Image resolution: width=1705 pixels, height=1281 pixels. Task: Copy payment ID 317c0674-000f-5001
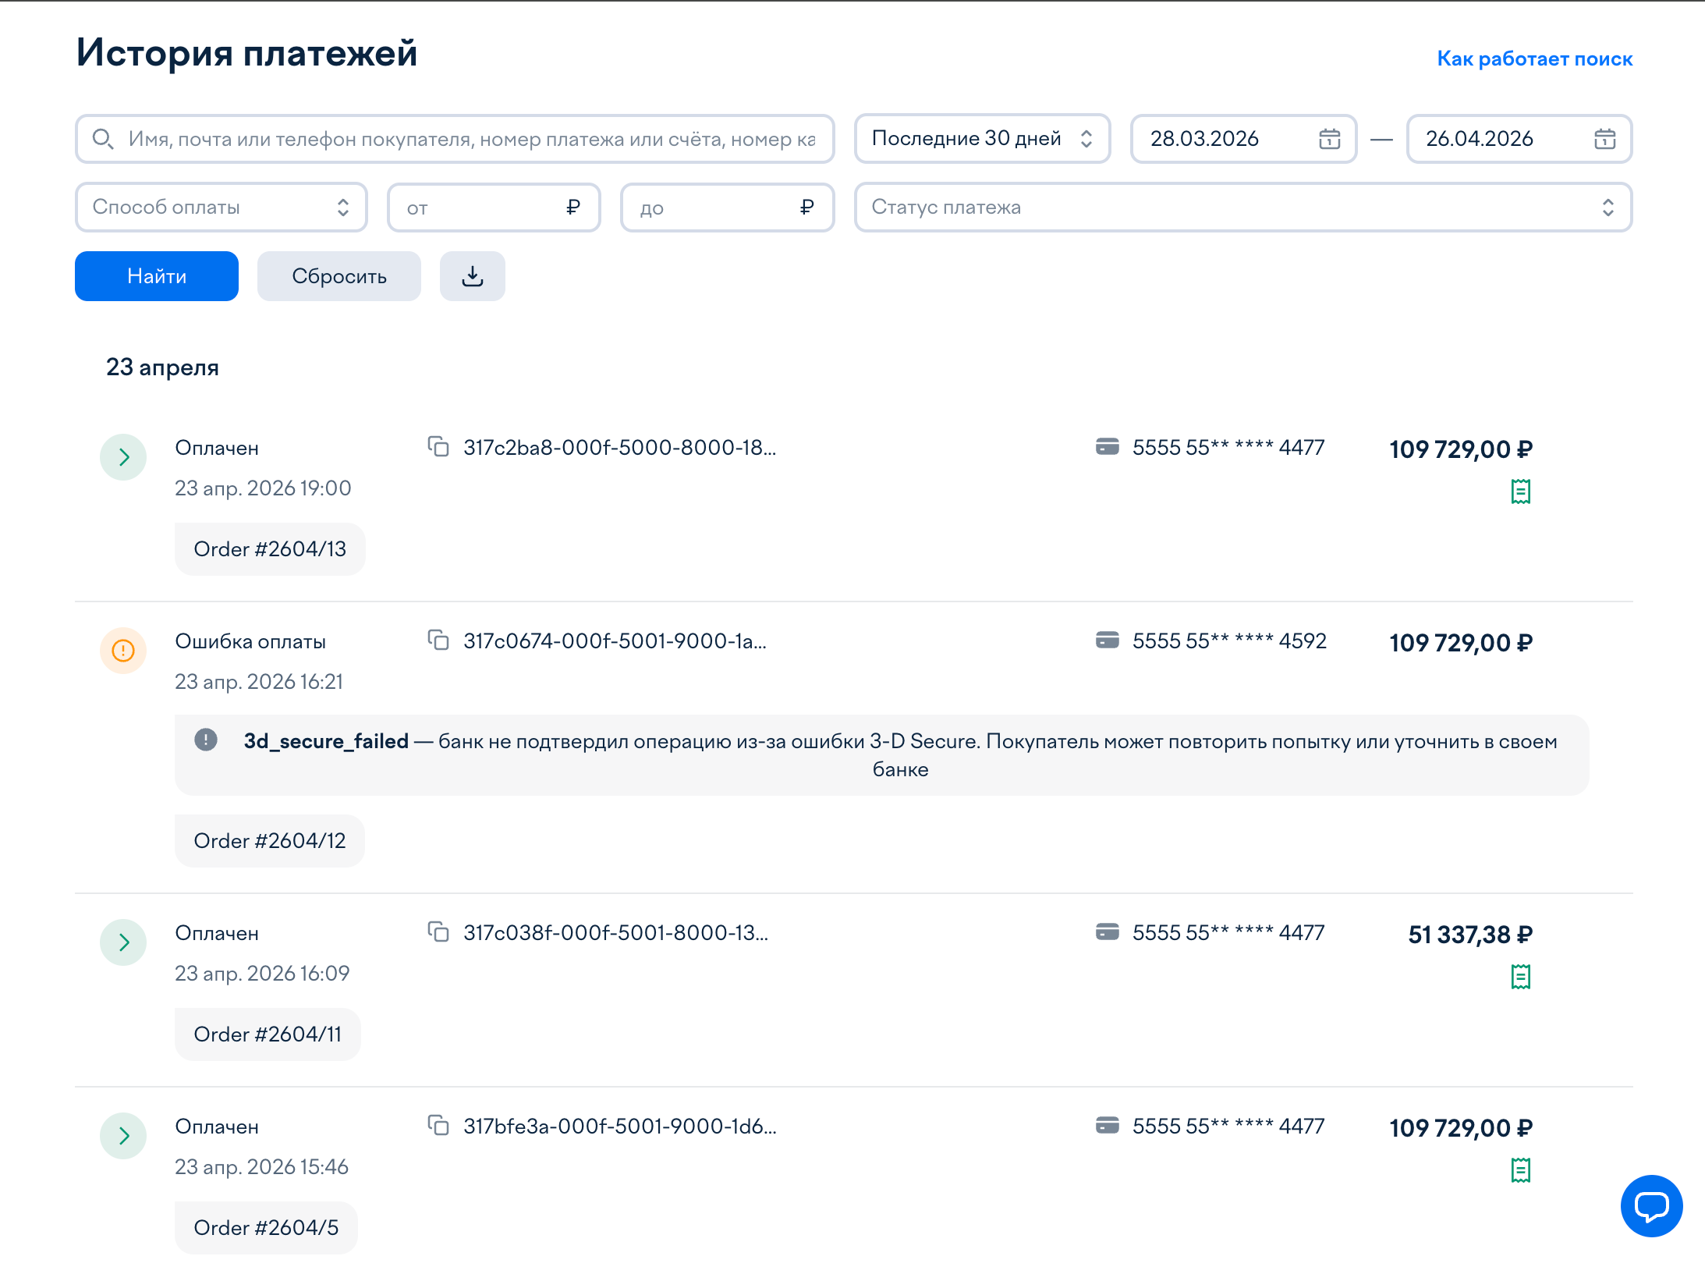pos(438,640)
